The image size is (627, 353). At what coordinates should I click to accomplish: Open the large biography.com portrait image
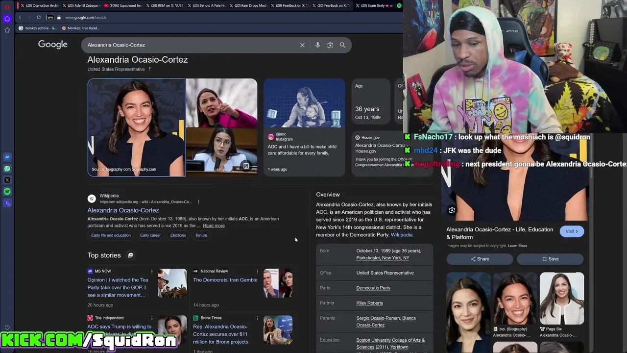pyautogui.click(x=136, y=127)
